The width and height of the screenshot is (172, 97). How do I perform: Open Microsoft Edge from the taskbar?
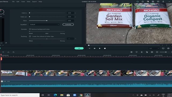tap(55, 95)
